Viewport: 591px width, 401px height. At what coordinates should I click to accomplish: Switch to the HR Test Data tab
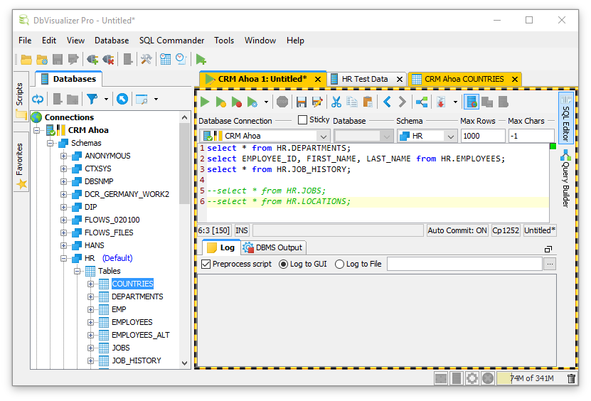364,79
